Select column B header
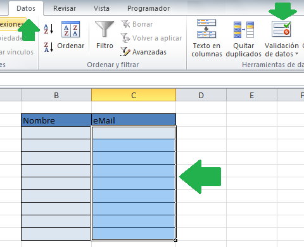Screen dimensions: 304x247 (x=56, y=95)
